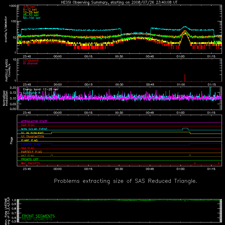Select the '12-25 keV' yellow legend entry
The height and width of the screenshot is (225, 225).
coord(31,12)
